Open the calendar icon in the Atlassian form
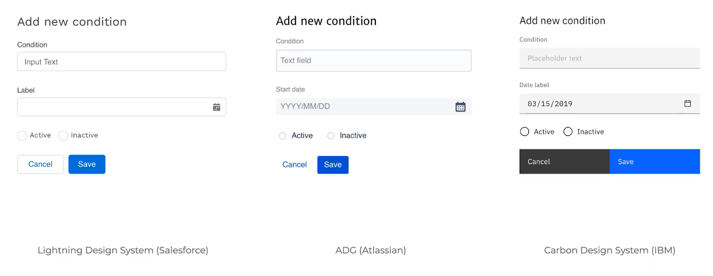 460,107
